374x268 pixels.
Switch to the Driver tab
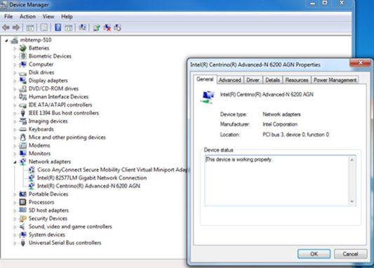pyautogui.click(x=253, y=80)
